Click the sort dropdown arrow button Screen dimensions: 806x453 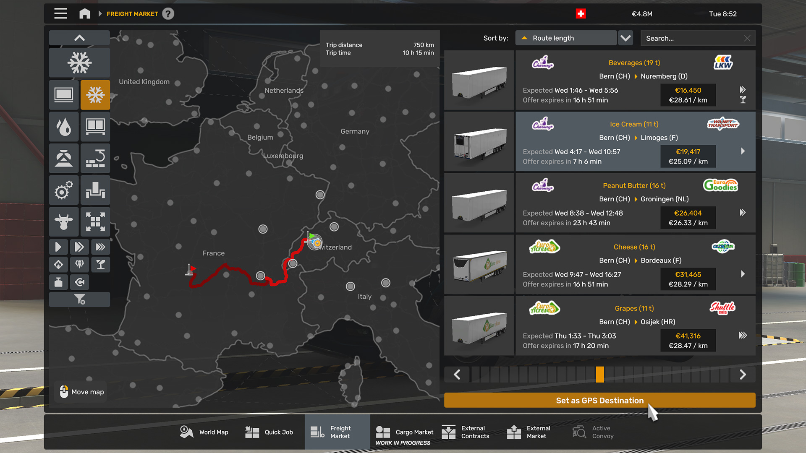tap(625, 38)
